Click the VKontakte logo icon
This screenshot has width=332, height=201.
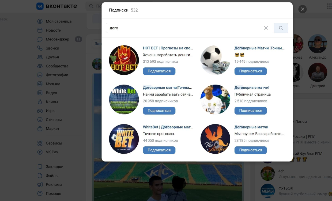click(x=40, y=6)
